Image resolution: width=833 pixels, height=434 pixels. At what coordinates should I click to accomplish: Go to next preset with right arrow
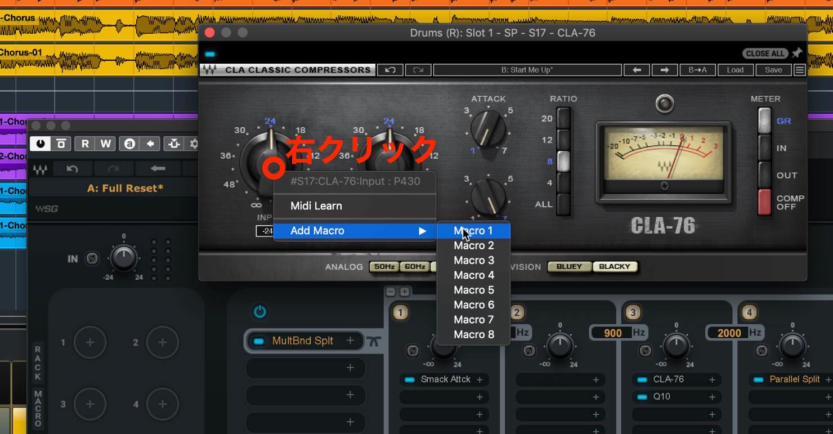click(664, 70)
